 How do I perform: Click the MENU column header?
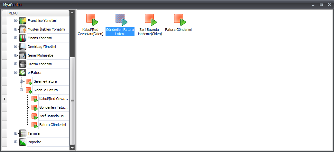[38, 13]
